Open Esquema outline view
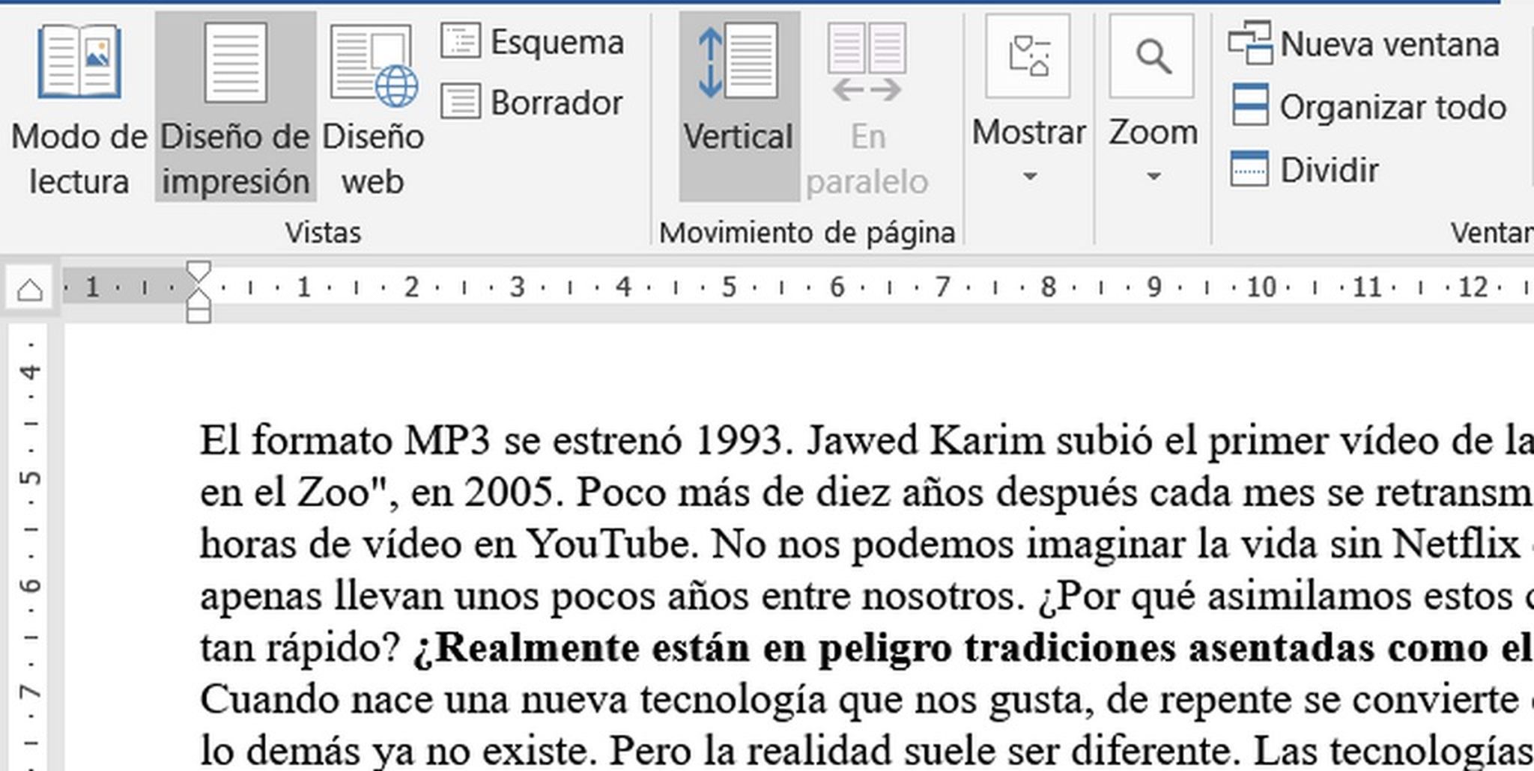This screenshot has height=771, width=1534. coord(533,42)
